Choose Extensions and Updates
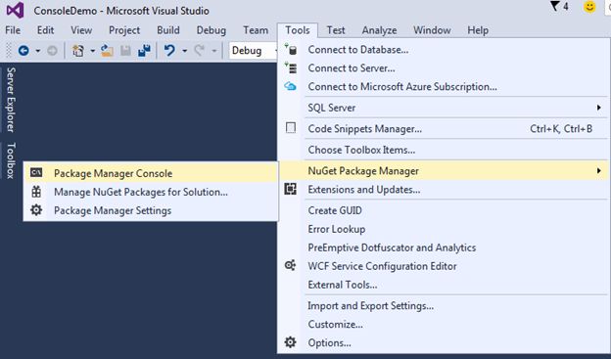This screenshot has width=611, height=359. [445, 190]
